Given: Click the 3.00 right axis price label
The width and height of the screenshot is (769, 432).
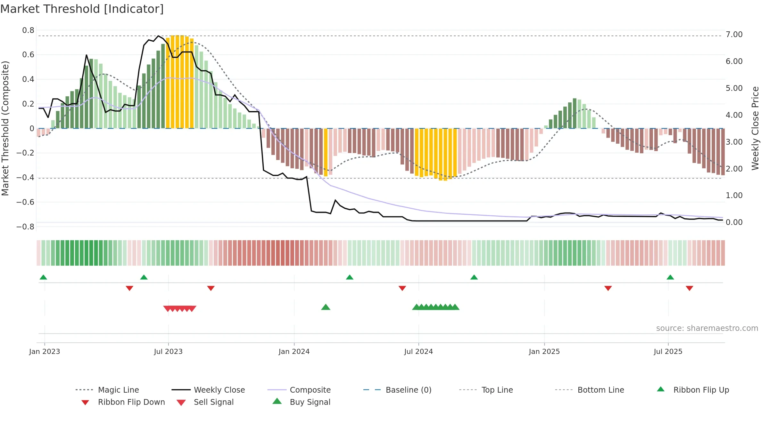Looking at the screenshot, I should pos(734,142).
